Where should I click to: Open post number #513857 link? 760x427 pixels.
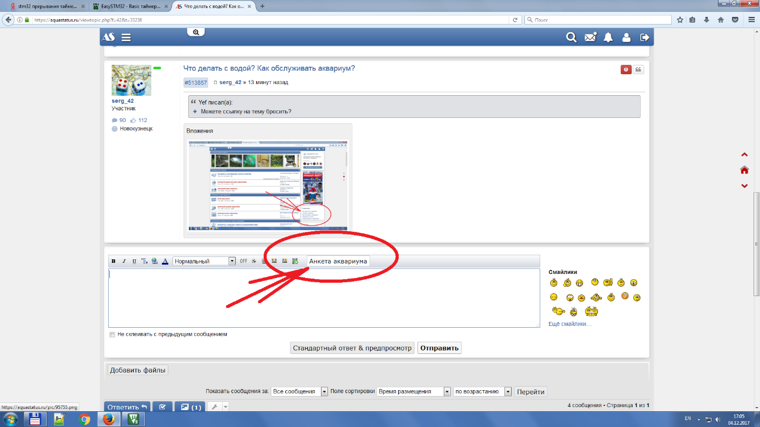click(196, 83)
